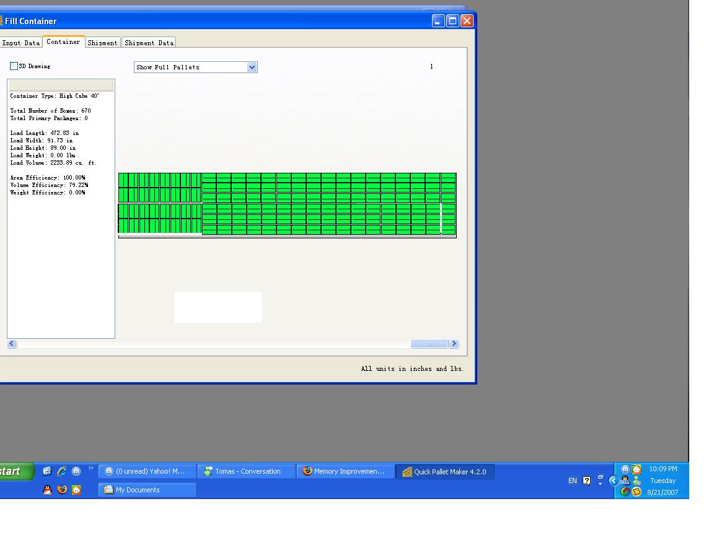The height and width of the screenshot is (535, 714).
Task: Expand hidden system tray icons
Action: [614, 481]
